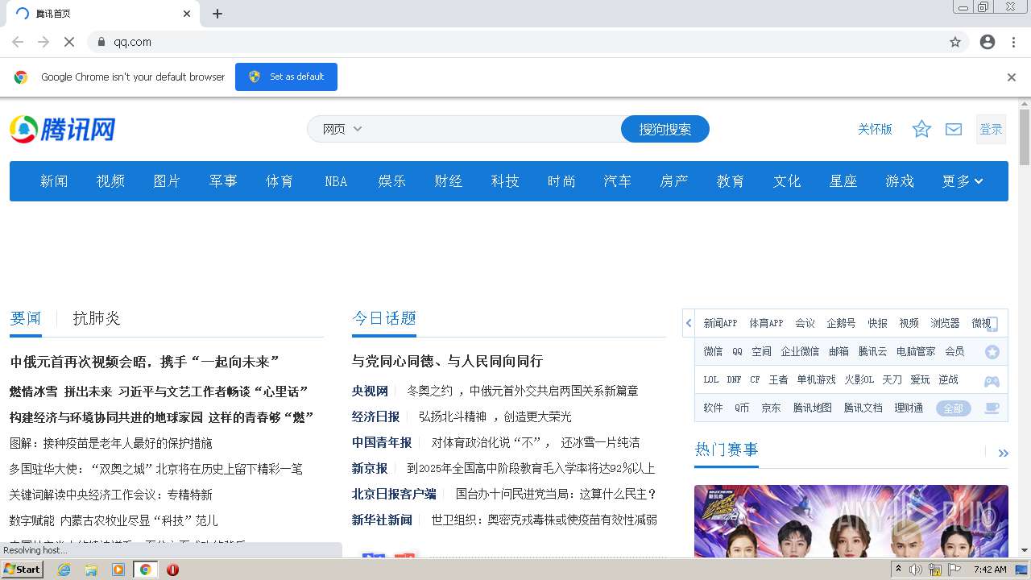This screenshot has width=1031, height=580.
Task: Open the 网页 search type dropdown
Action: (x=342, y=129)
